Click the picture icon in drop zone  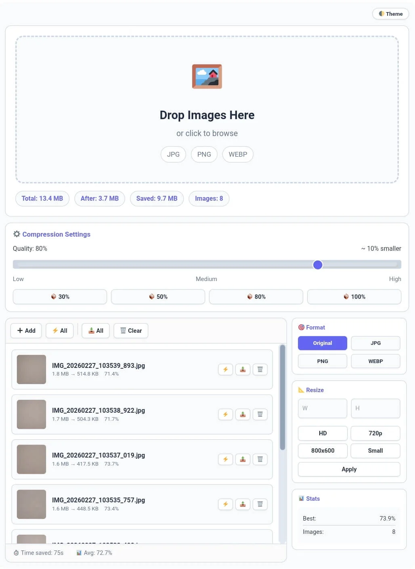(207, 76)
